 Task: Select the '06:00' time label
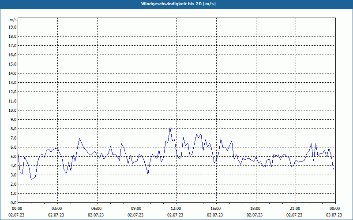point(97,209)
